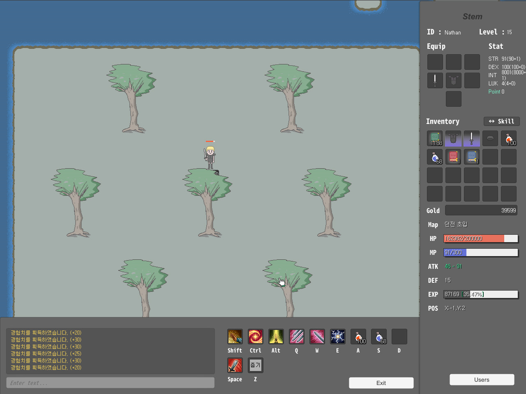Select the Ctrl fire vortex skill
Screen dimensions: 526x394
[x=255, y=336]
